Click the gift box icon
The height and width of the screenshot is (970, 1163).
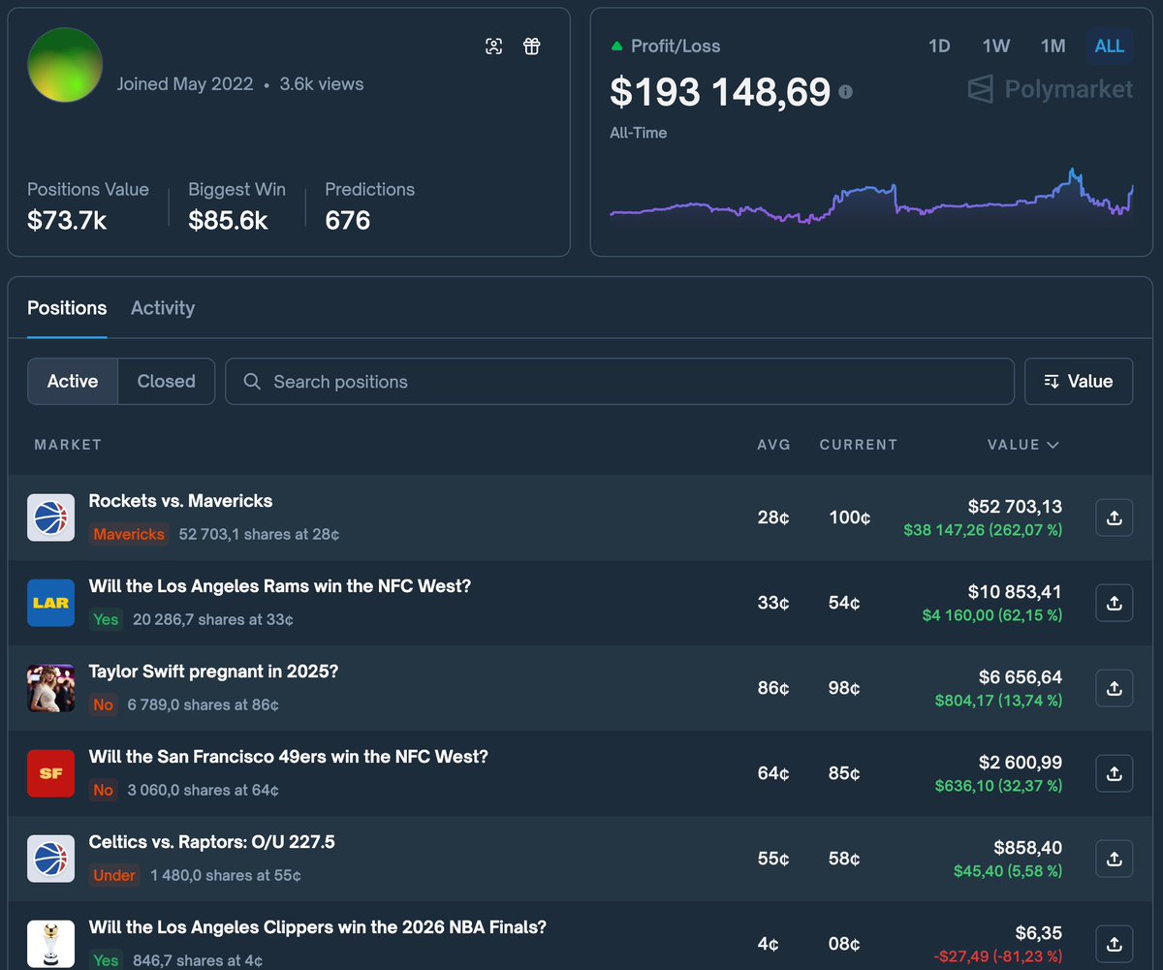point(531,47)
